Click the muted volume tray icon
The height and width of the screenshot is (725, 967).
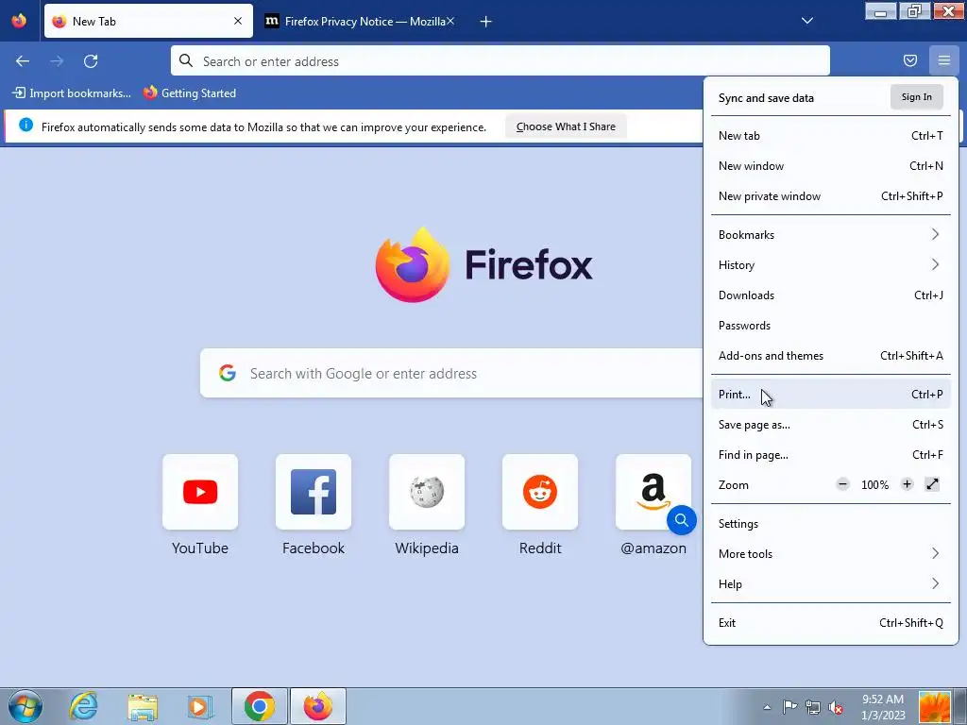coord(836,707)
